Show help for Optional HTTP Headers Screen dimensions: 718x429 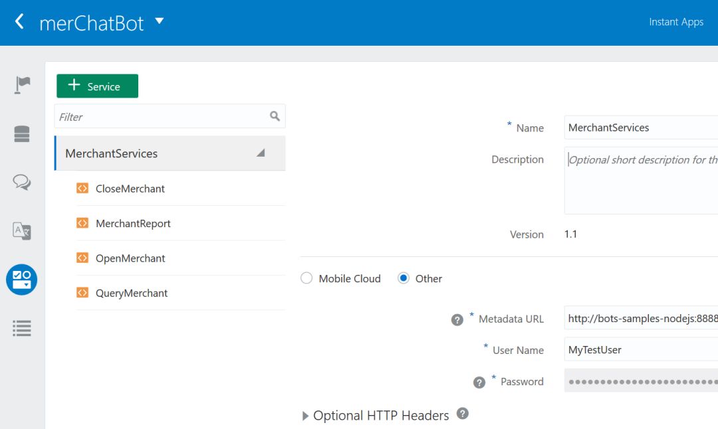point(463,414)
